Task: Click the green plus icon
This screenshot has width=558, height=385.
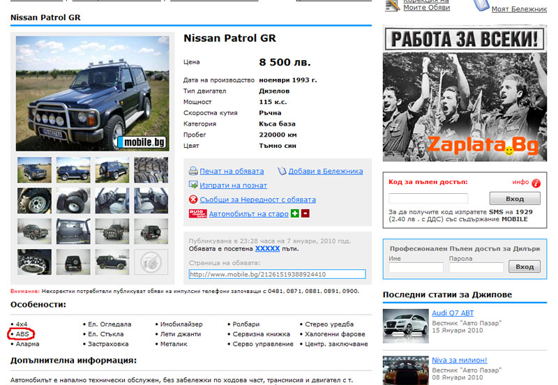Action: pyautogui.click(x=294, y=213)
